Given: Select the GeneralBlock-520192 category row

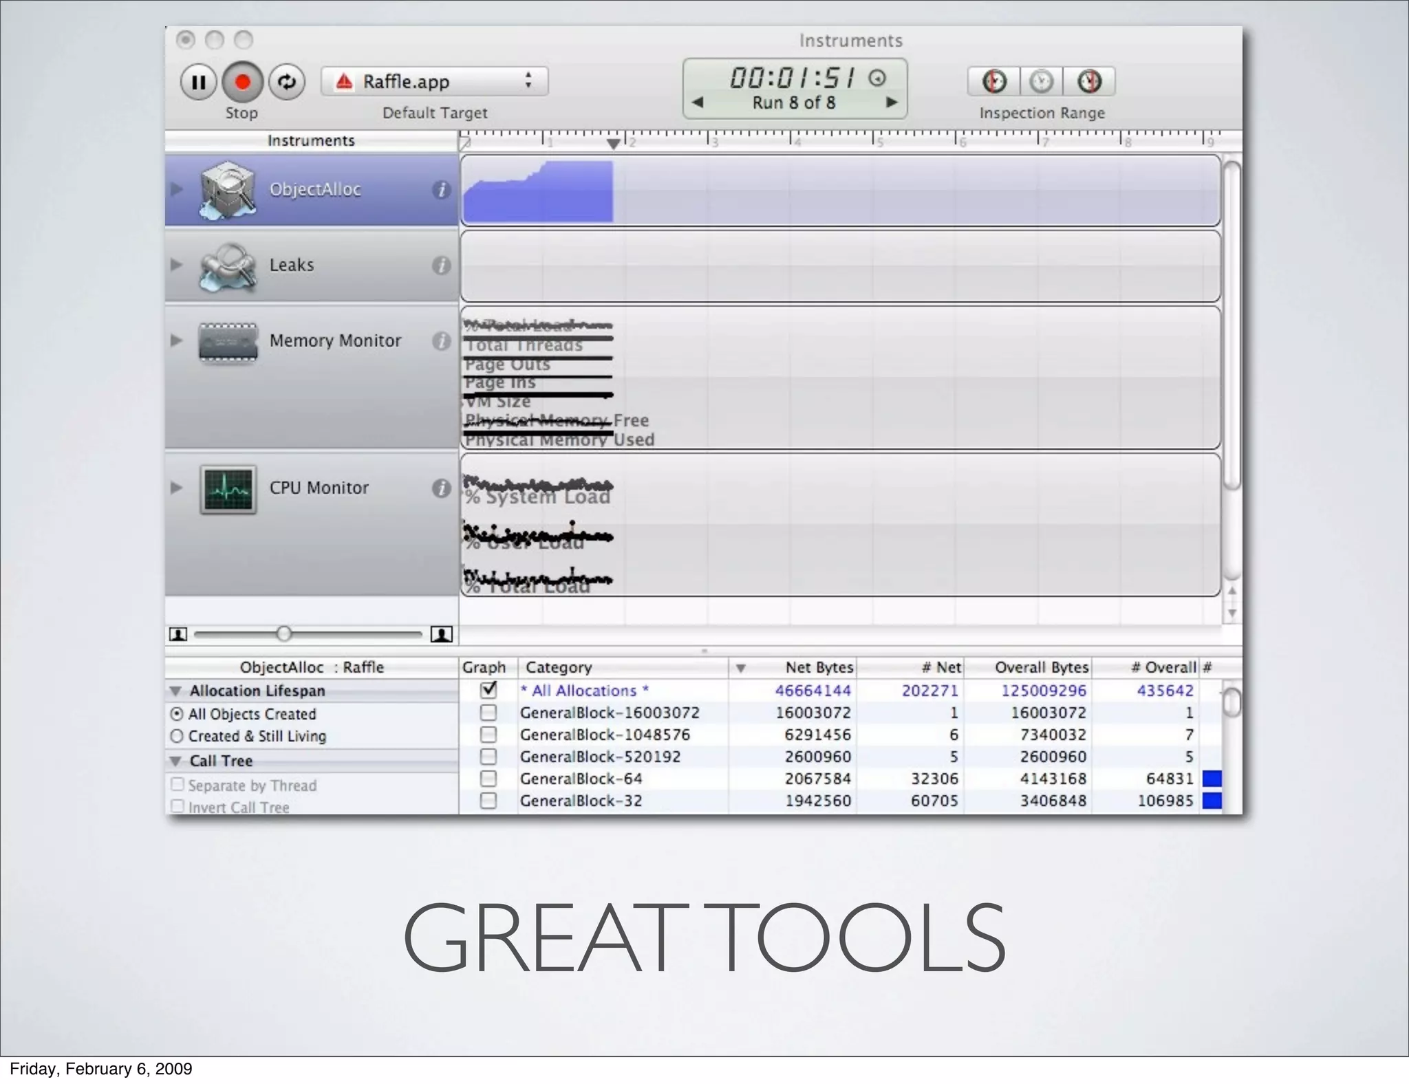Looking at the screenshot, I should click(x=840, y=757).
